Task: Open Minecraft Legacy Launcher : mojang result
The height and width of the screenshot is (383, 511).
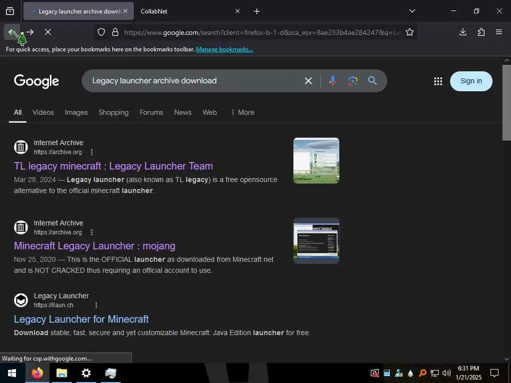Action: click(94, 246)
